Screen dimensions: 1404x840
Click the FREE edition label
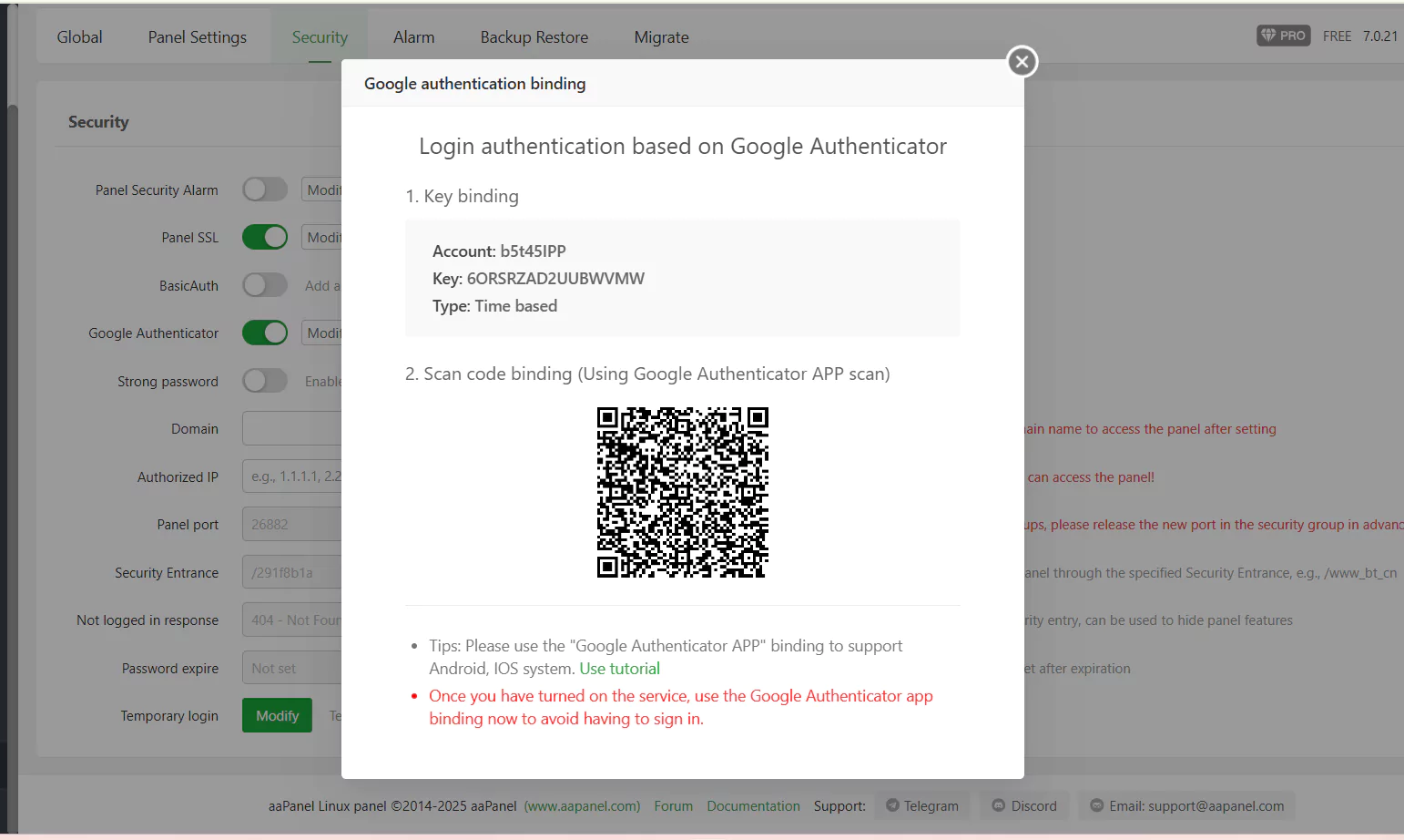[x=1337, y=36]
